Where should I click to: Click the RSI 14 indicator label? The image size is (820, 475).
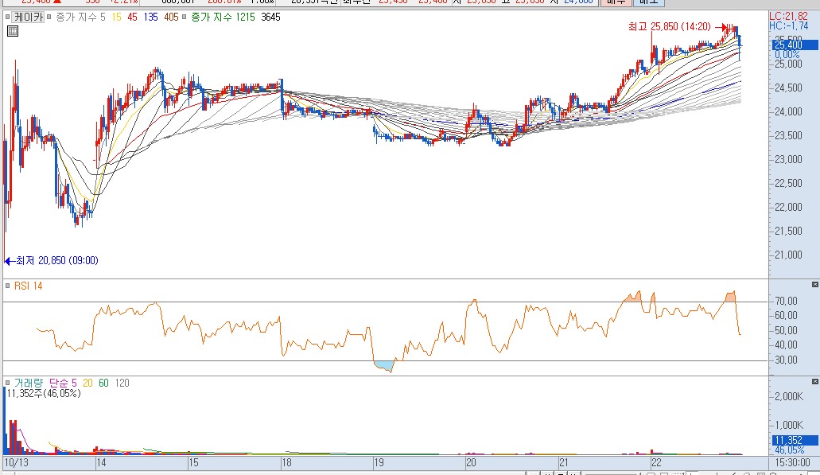(x=29, y=286)
